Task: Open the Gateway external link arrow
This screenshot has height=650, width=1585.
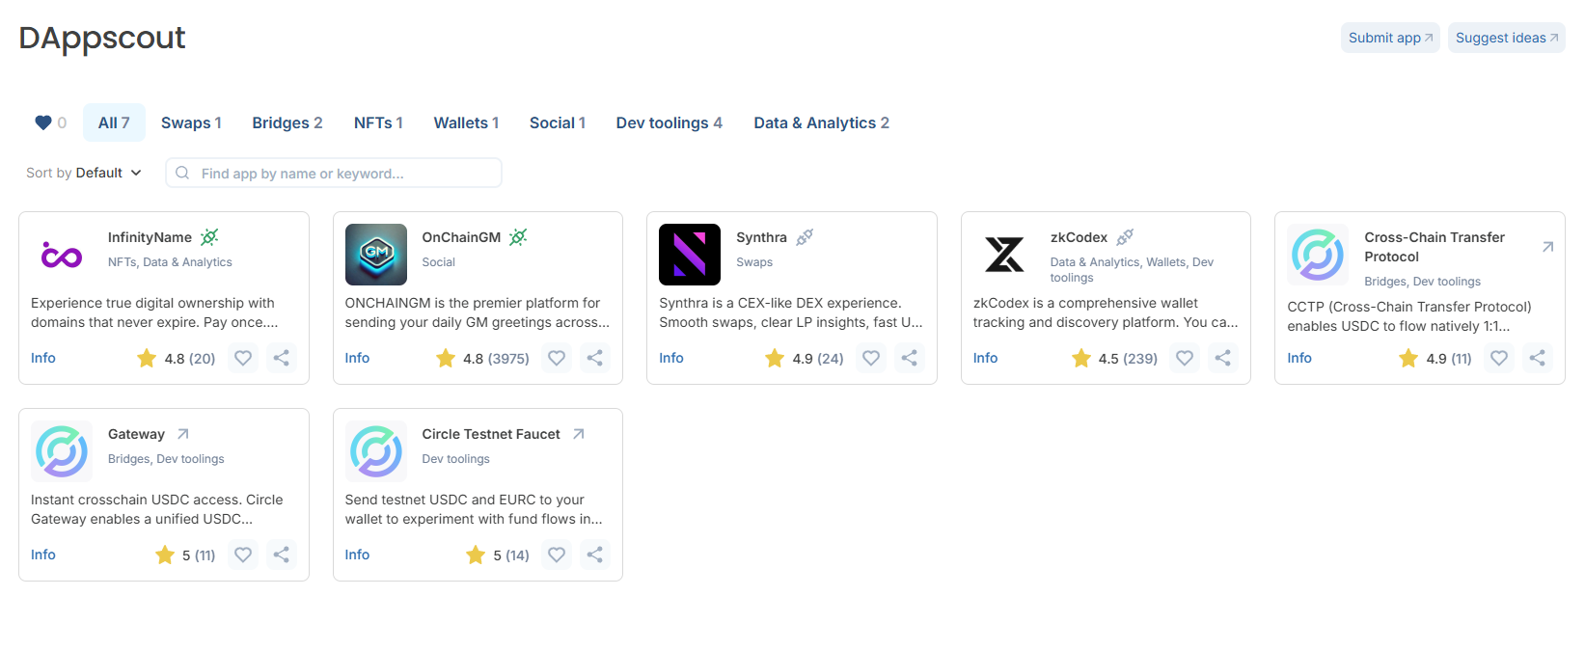Action: 183,434
